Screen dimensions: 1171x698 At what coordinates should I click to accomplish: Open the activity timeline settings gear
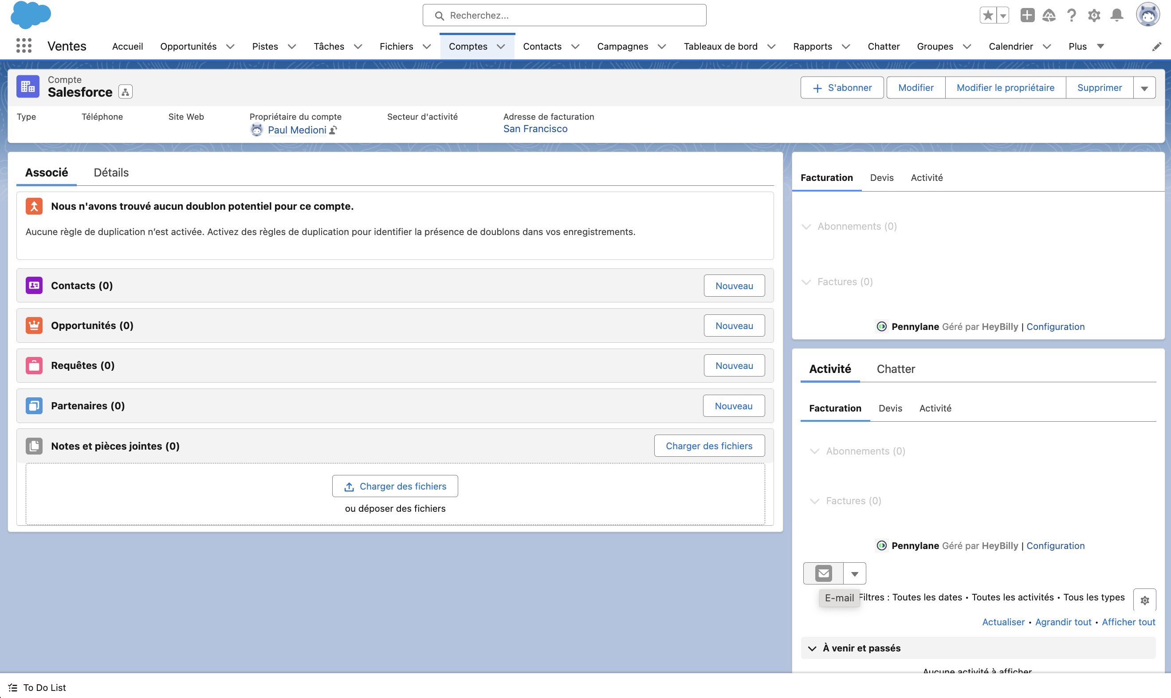click(1145, 600)
